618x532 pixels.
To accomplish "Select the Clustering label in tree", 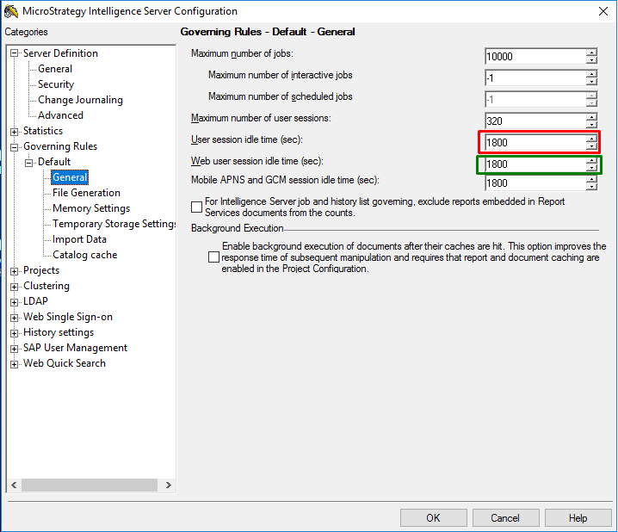I will click(46, 286).
